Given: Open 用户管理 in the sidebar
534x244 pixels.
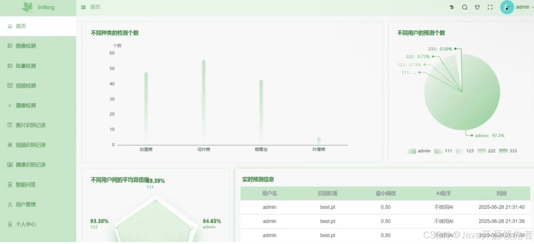Looking at the screenshot, I should 38,204.
